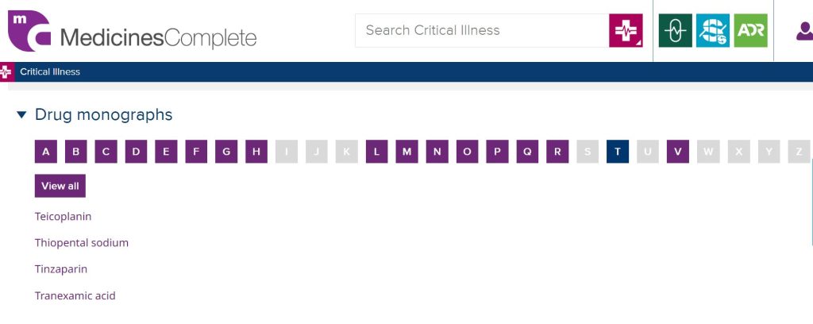Open the Tinzaparin monograph link
This screenshot has height=324, width=813.
(61, 269)
